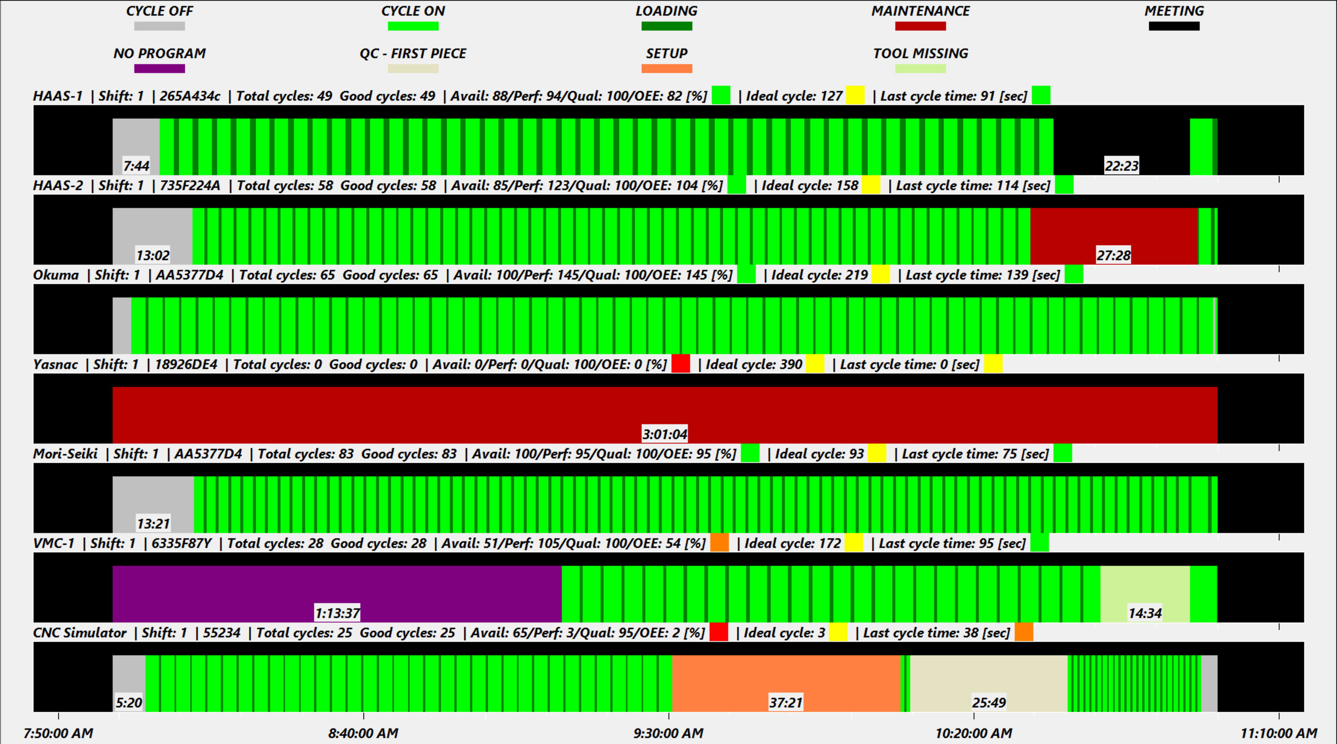
Task: Click Okuma green last cycle time indicator
Action: [1074, 274]
